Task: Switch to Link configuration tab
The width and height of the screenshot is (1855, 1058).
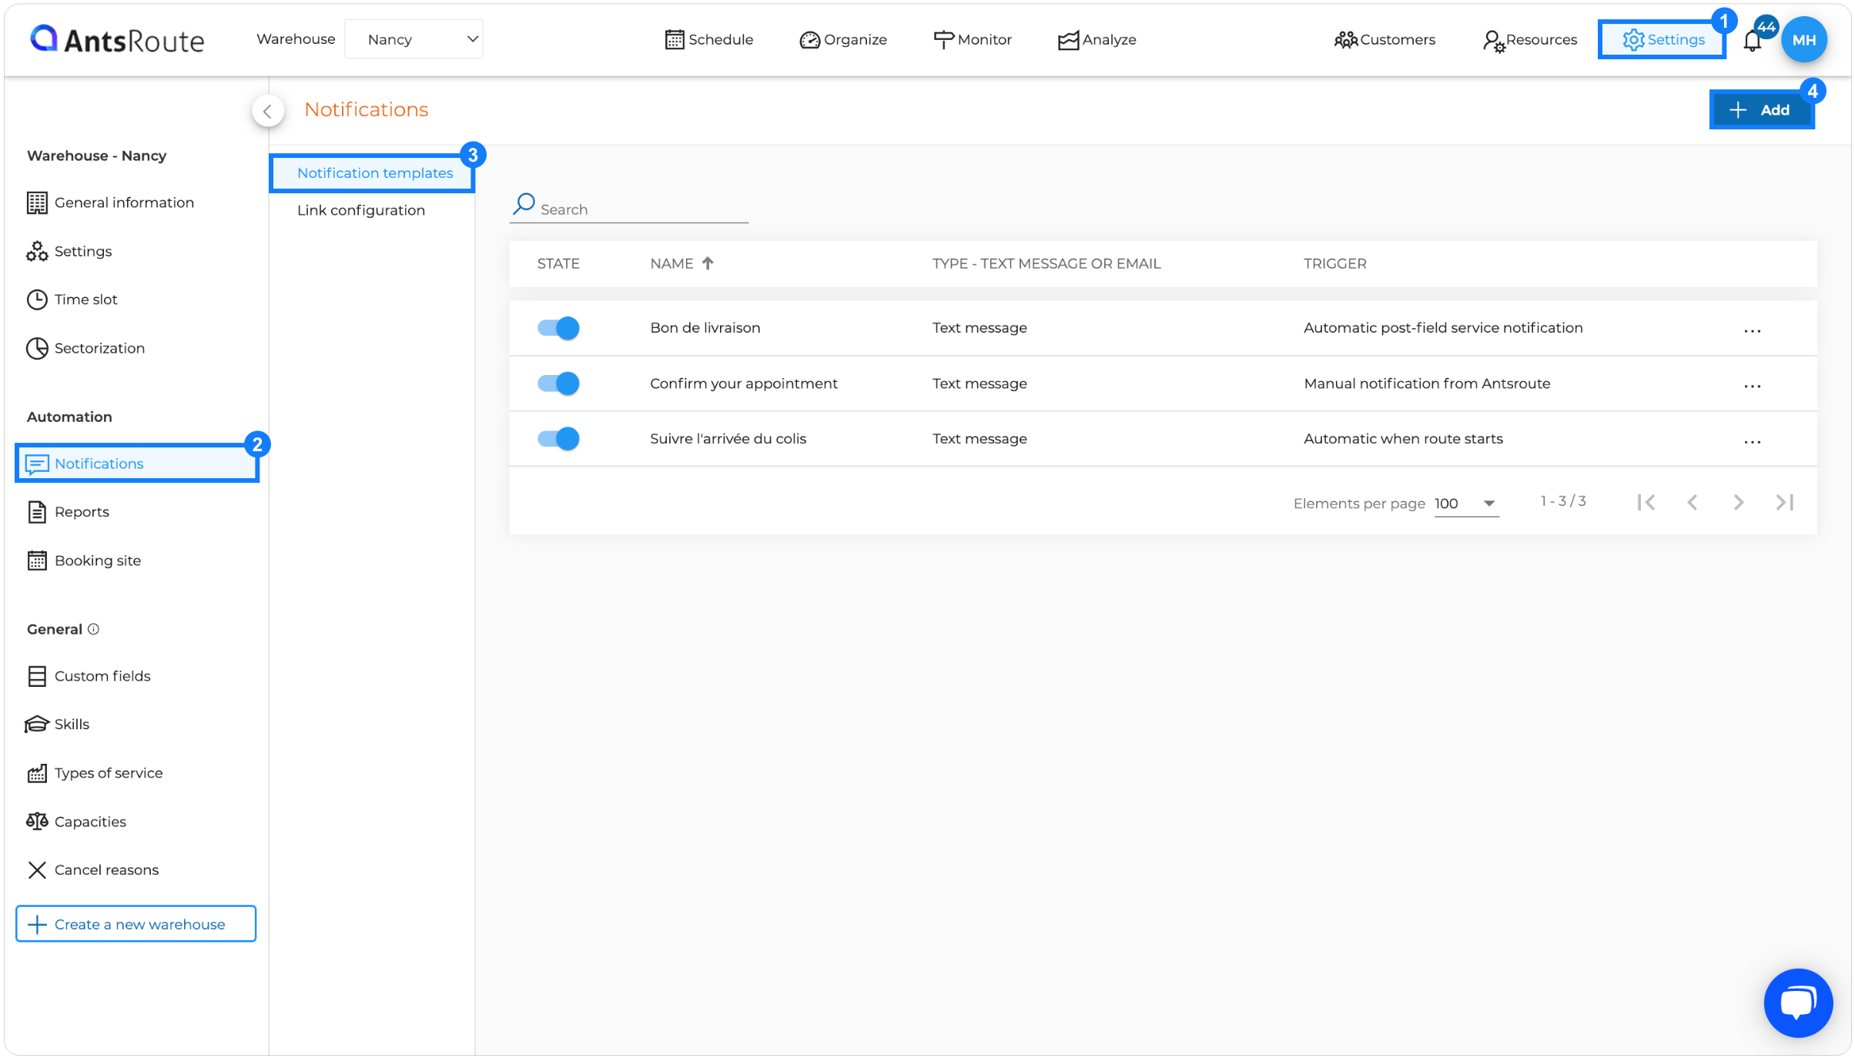Action: [361, 210]
